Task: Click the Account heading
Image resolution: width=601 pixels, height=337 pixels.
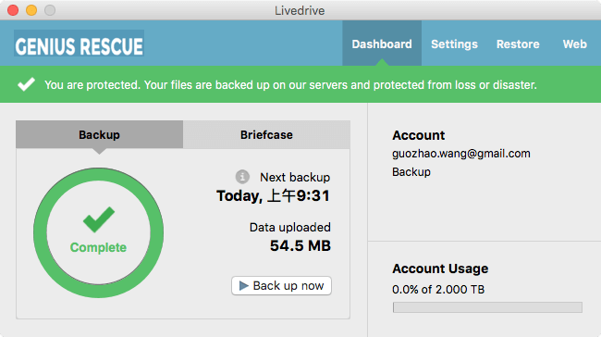Action: coord(418,135)
